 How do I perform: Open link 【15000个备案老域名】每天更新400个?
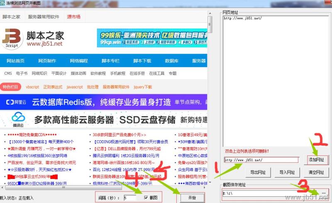[40, 142]
